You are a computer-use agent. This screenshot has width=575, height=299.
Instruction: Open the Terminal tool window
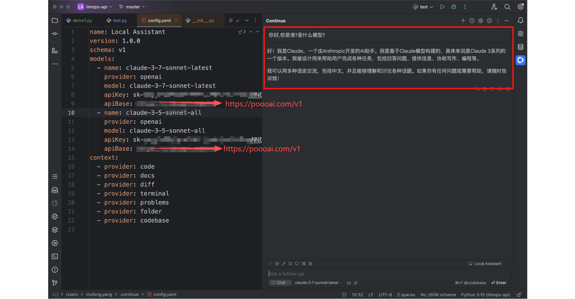(55, 257)
